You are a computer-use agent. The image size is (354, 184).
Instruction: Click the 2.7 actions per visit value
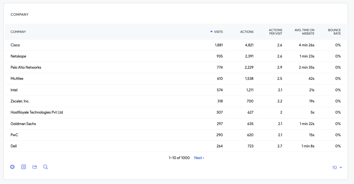(x=280, y=146)
